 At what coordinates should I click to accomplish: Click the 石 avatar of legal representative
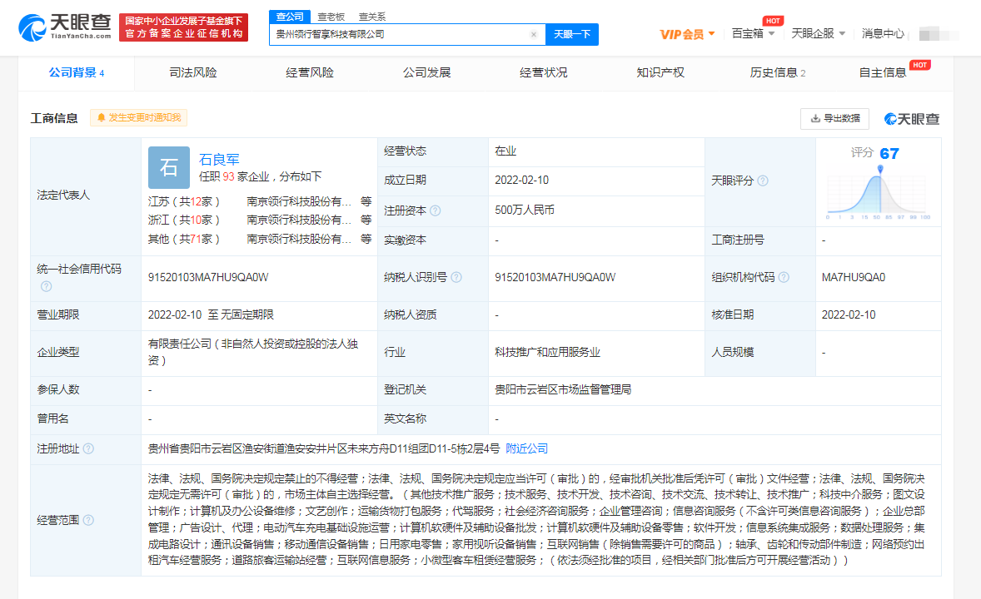tap(169, 167)
